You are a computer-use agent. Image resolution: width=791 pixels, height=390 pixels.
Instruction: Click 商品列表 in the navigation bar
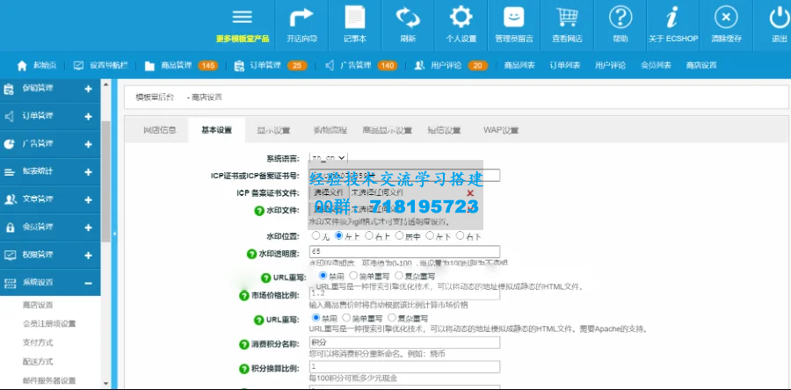click(518, 65)
